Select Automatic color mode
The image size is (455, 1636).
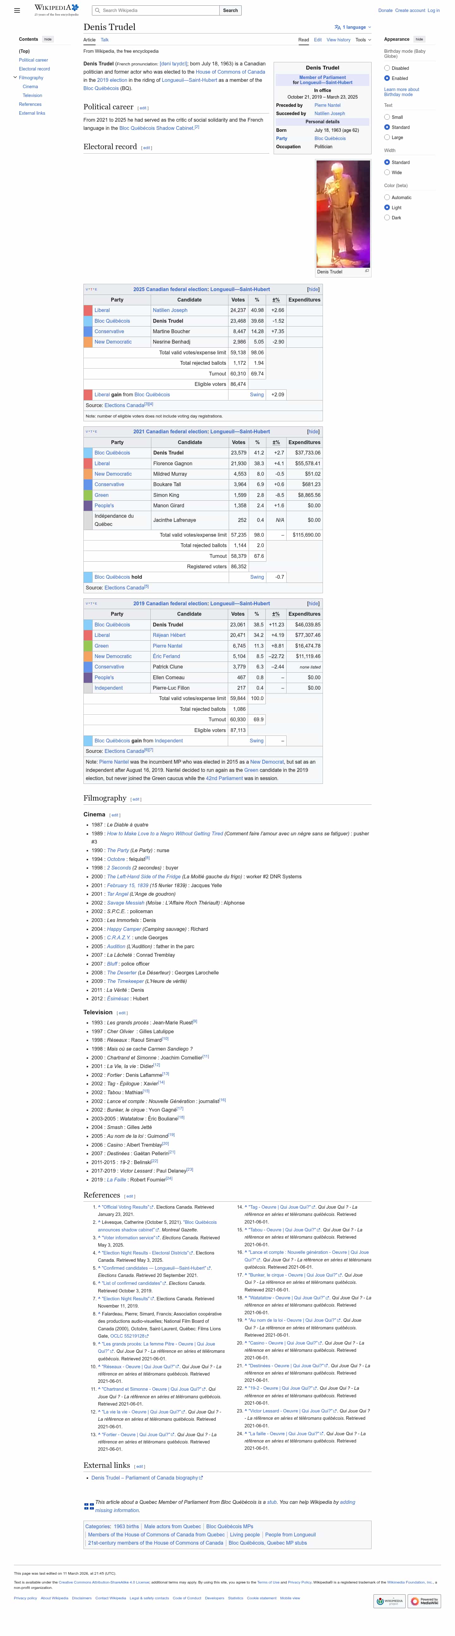387,198
